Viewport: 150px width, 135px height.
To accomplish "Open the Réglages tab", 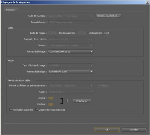I will 11,10.
